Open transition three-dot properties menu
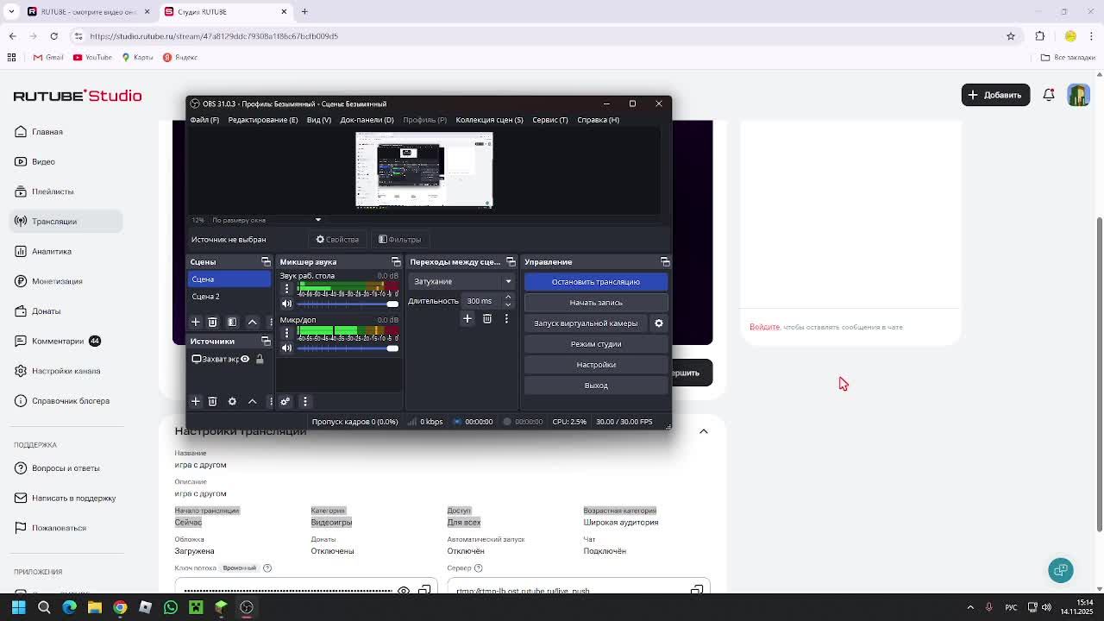 coord(506,319)
